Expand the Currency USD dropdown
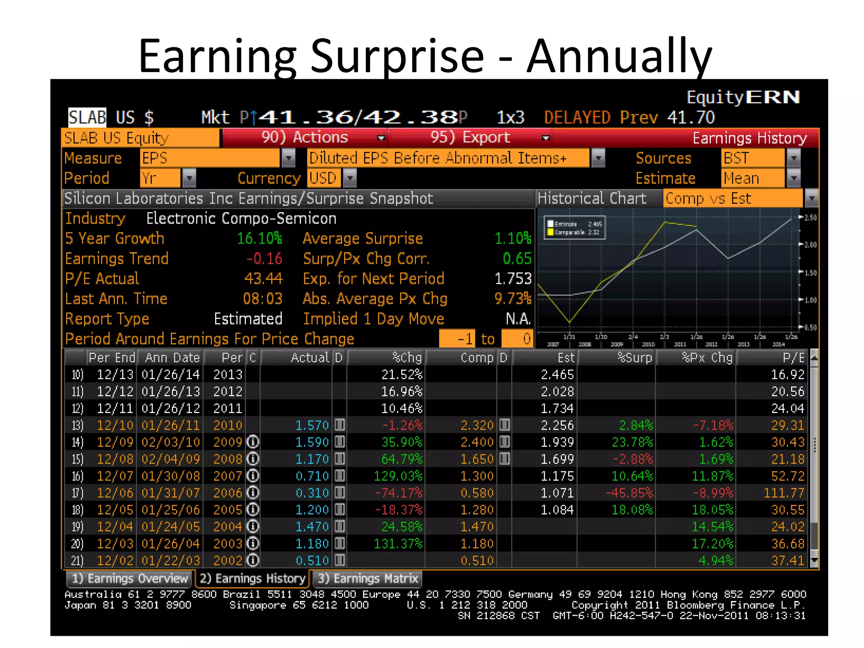Image resolution: width=864 pixels, height=648 pixels. [350, 178]
